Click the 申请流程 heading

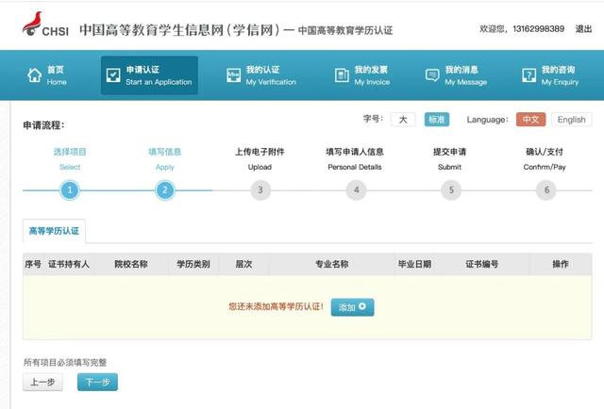click(x=43, y=125)
